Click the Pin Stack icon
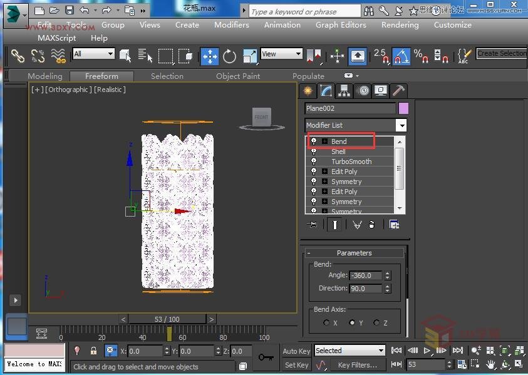 pos(313,224)
